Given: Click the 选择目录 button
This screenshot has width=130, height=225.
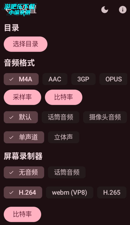Looking at the screenshot, I should point(26,44).
